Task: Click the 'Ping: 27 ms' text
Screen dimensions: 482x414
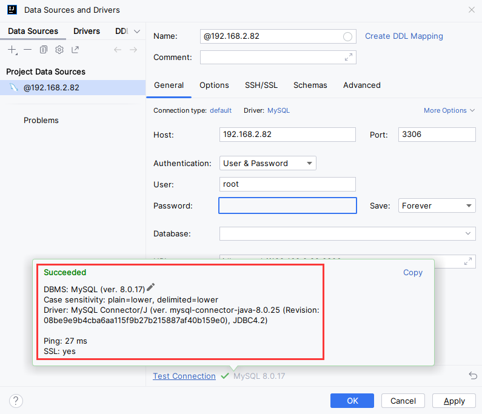Action: (x=65, y=341)
